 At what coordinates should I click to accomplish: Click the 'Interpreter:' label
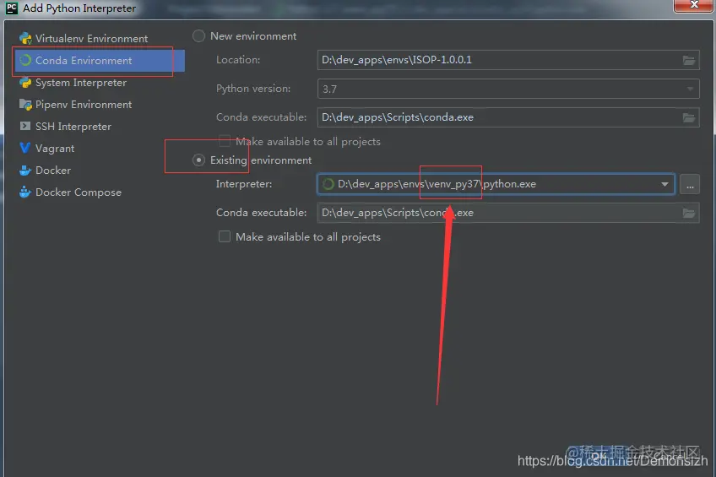[244, 184]
